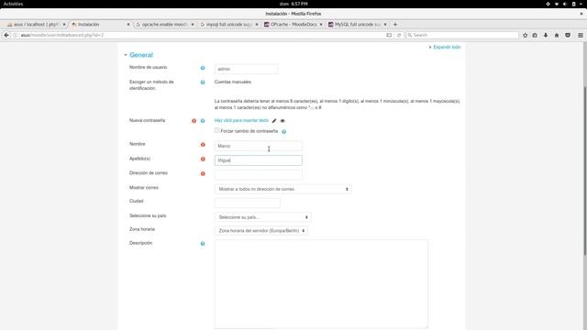Reveal password with the eye icon
The width and height of the screenshot is (587, 330).
pyautogui.click(x=282, y=121)
